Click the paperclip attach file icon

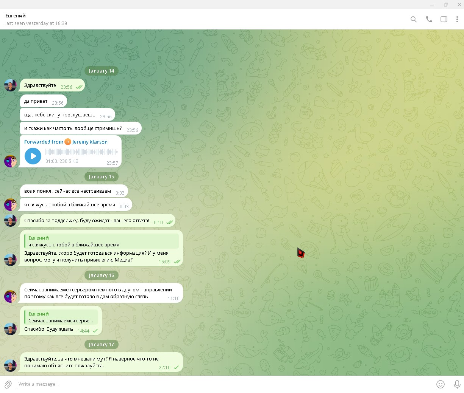(8, 384)
